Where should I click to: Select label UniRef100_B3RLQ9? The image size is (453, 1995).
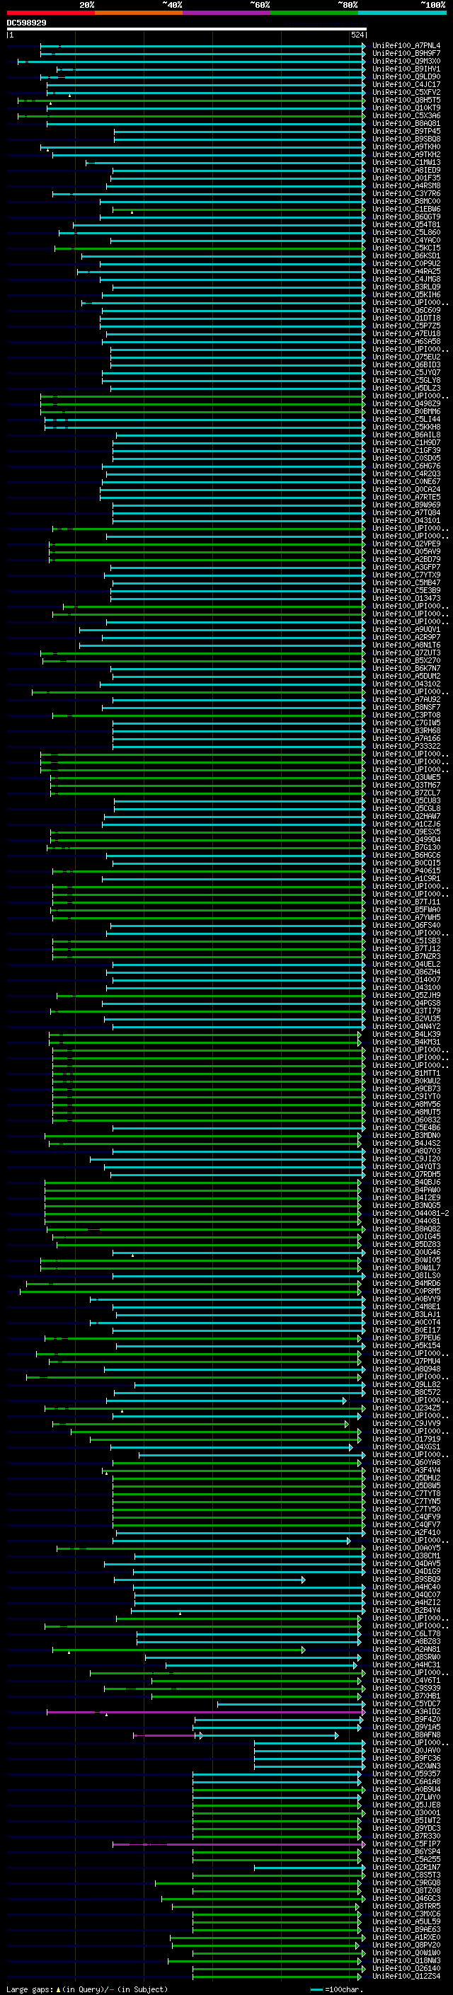(x=406, y=287)
